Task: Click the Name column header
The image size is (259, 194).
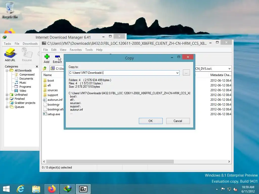Action: point(48,75)
